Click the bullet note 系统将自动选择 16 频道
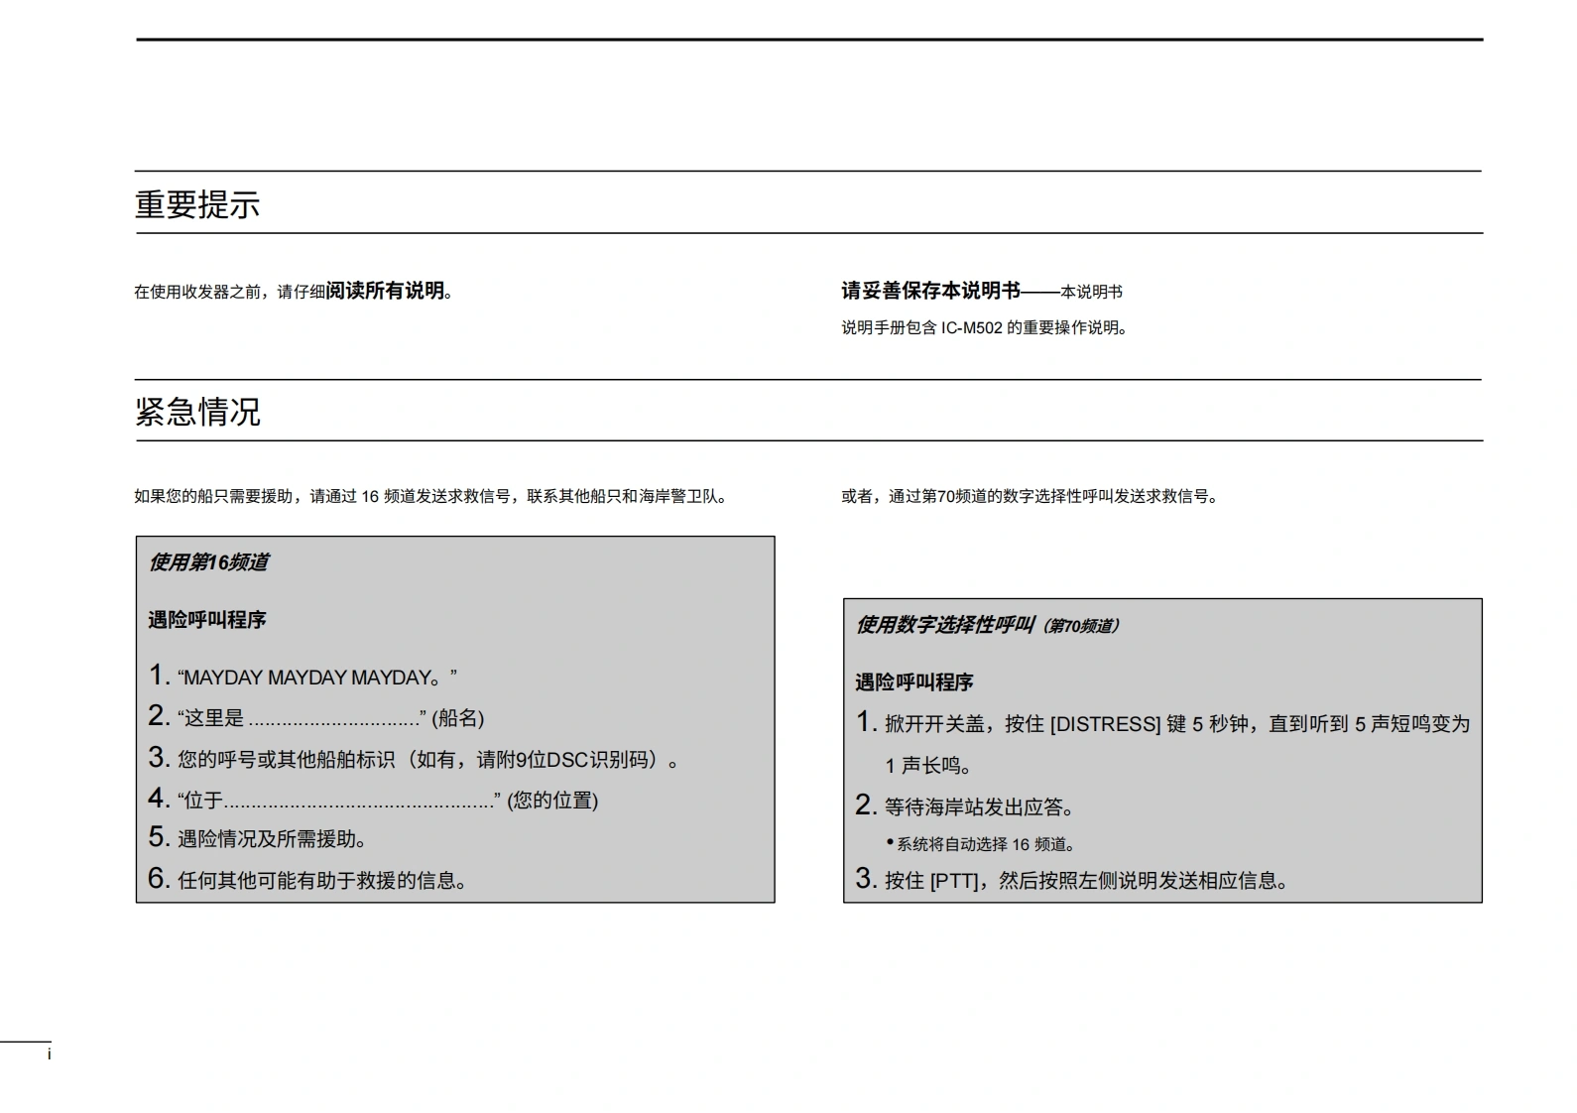The image size is (1577, 1113). [x=985, y=844]
